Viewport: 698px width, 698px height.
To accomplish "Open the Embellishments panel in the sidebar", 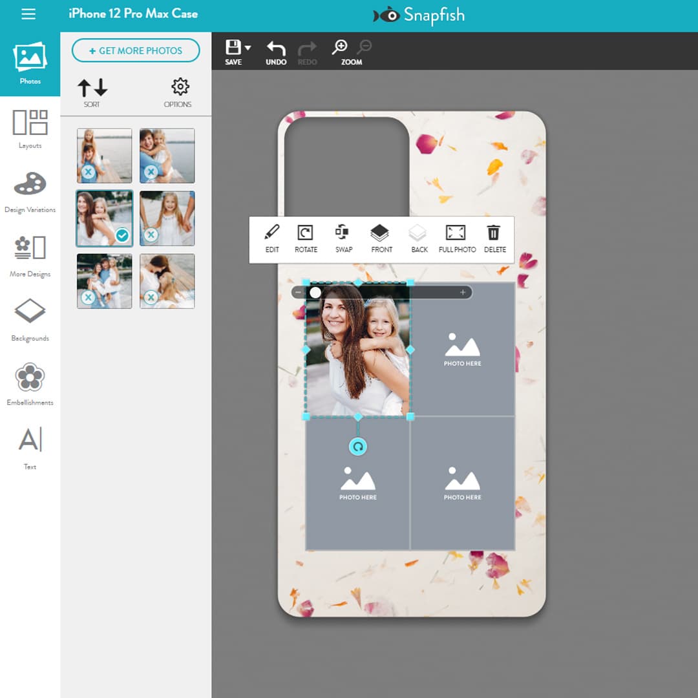I will [29, 384].
